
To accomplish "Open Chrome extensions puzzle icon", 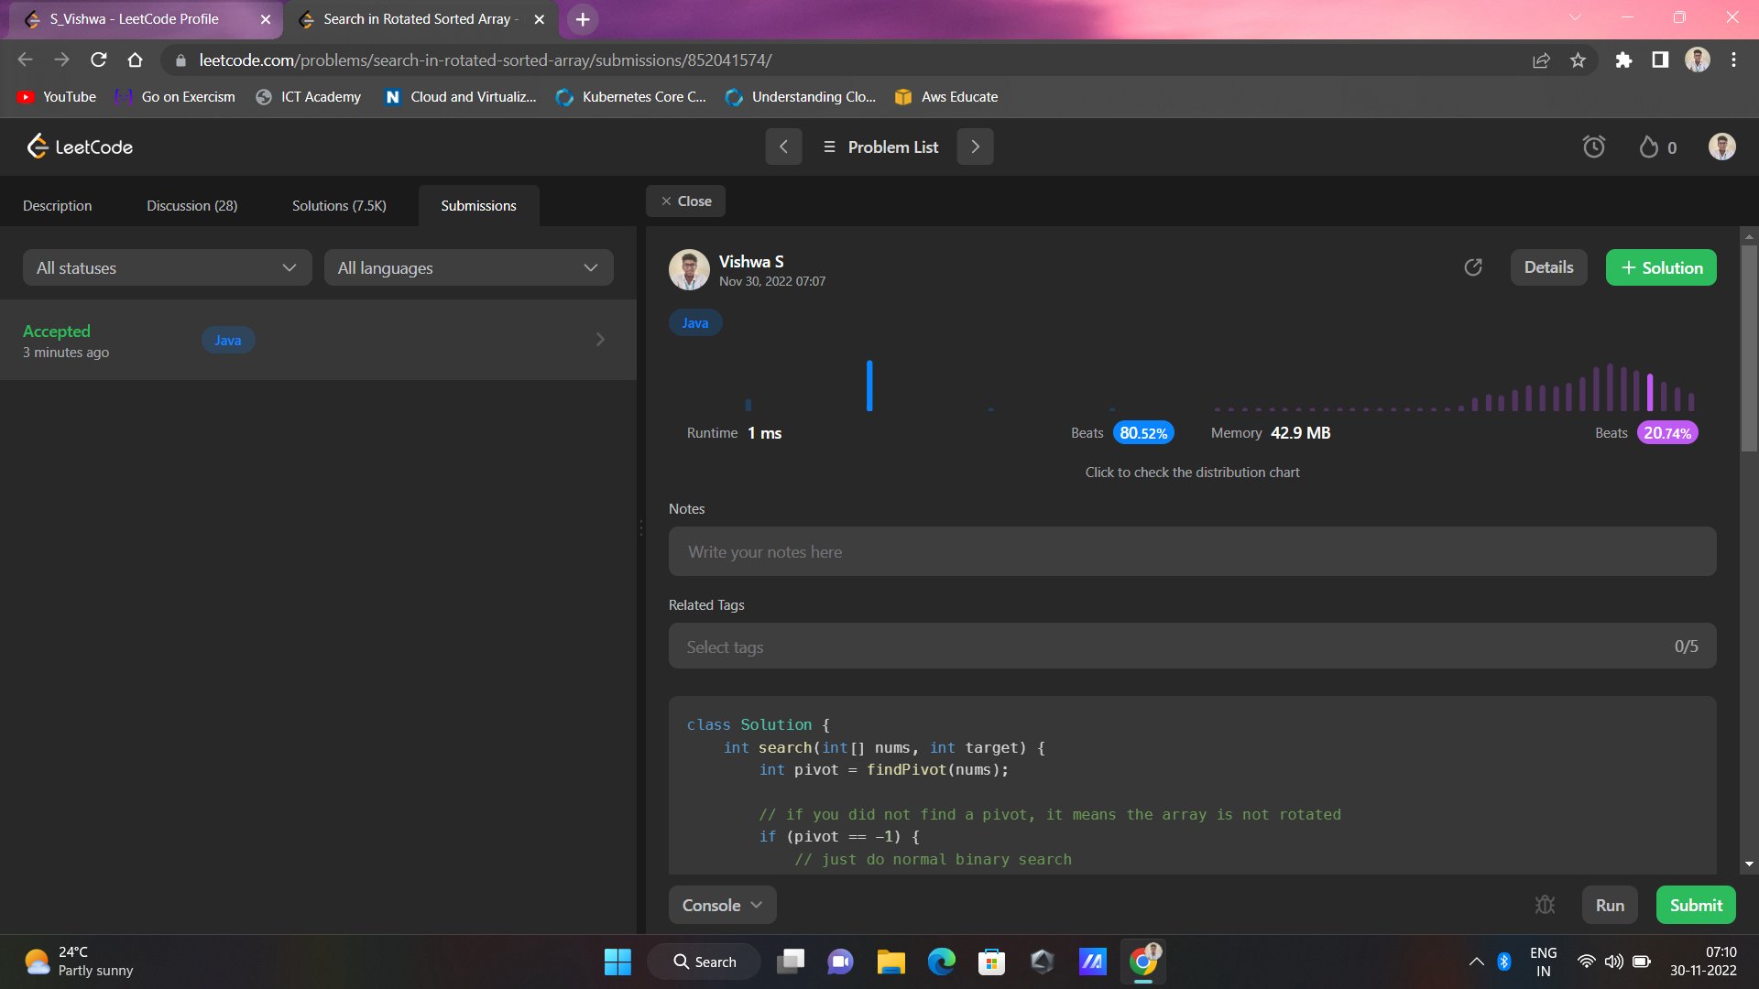I will pos(1623,60).
